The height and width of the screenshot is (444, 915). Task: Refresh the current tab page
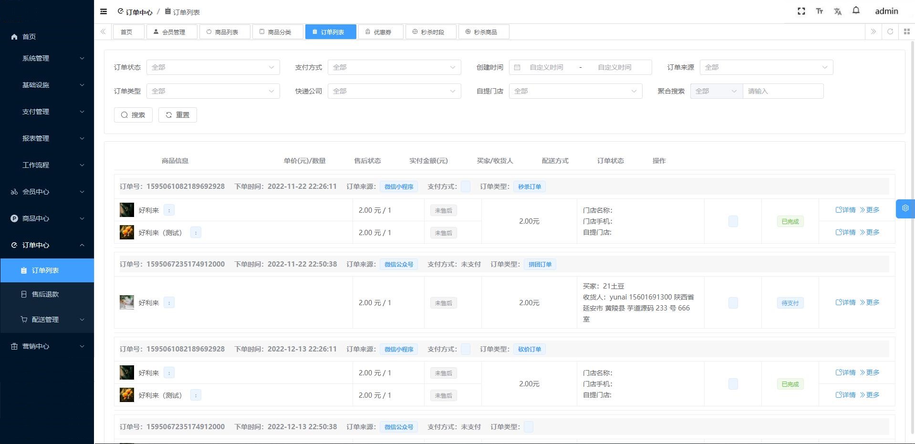pyautogui.click(x=890, y=31)
